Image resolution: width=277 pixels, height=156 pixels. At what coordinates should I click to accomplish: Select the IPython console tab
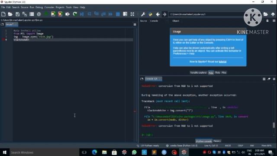(x=204, y=141)
